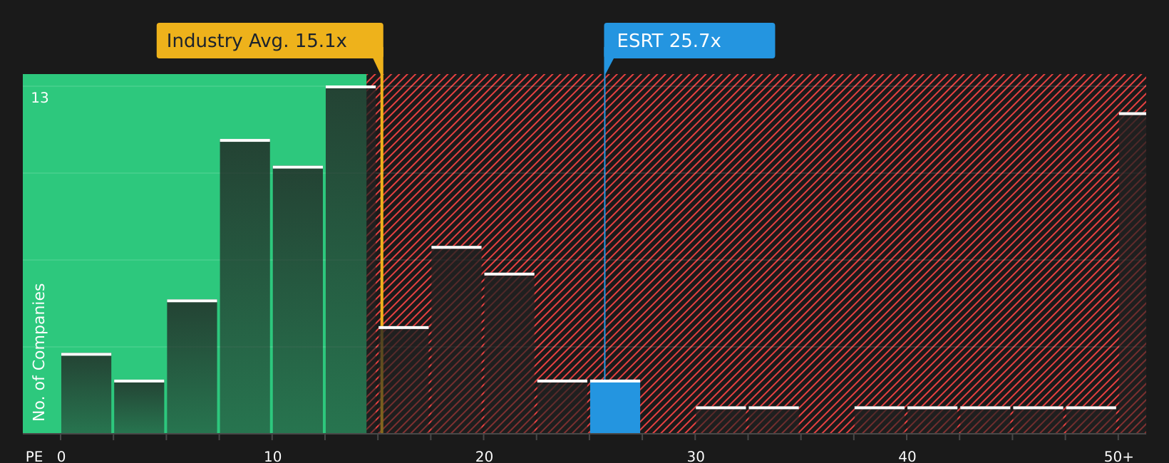
Task: Click the short bar for PE 30 to 32.5
Action: [x=721, y=420]
